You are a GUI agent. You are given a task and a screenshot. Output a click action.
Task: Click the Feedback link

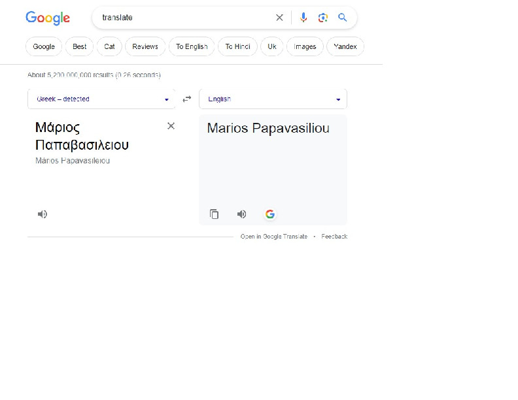(x=334, y=237)
